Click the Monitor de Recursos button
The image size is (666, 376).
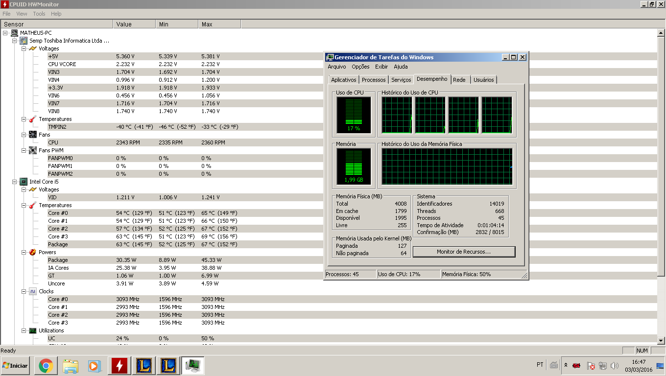point(464,252)
